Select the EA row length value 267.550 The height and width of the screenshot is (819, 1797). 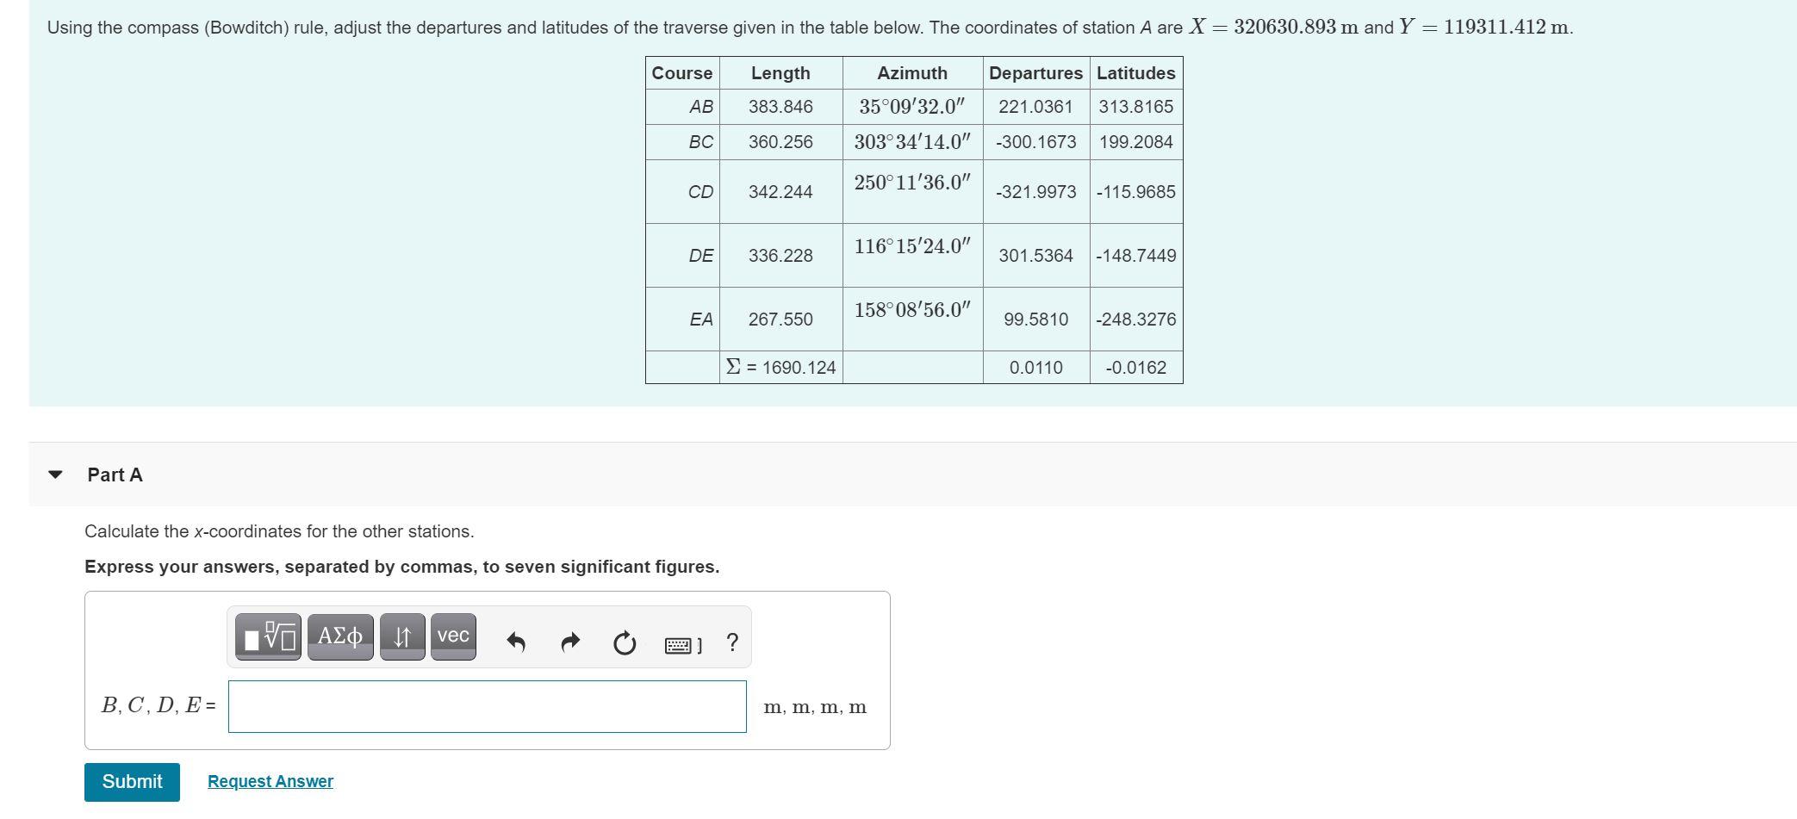click(x=780, y=320)
